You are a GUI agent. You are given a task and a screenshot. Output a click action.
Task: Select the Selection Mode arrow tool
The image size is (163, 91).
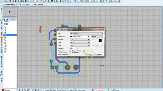pyautogui.click(x=1, y=9)
